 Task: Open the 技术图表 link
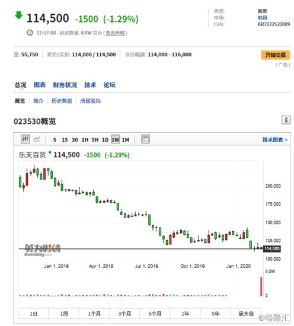pos(275,140)
